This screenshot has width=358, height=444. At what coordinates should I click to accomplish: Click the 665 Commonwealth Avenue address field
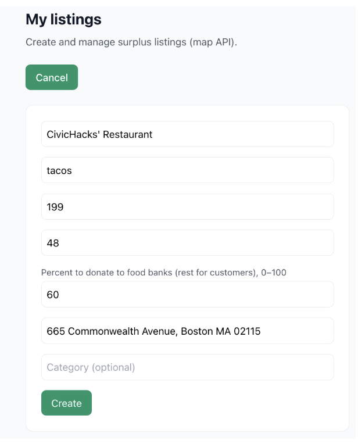(x=188, y=331)
